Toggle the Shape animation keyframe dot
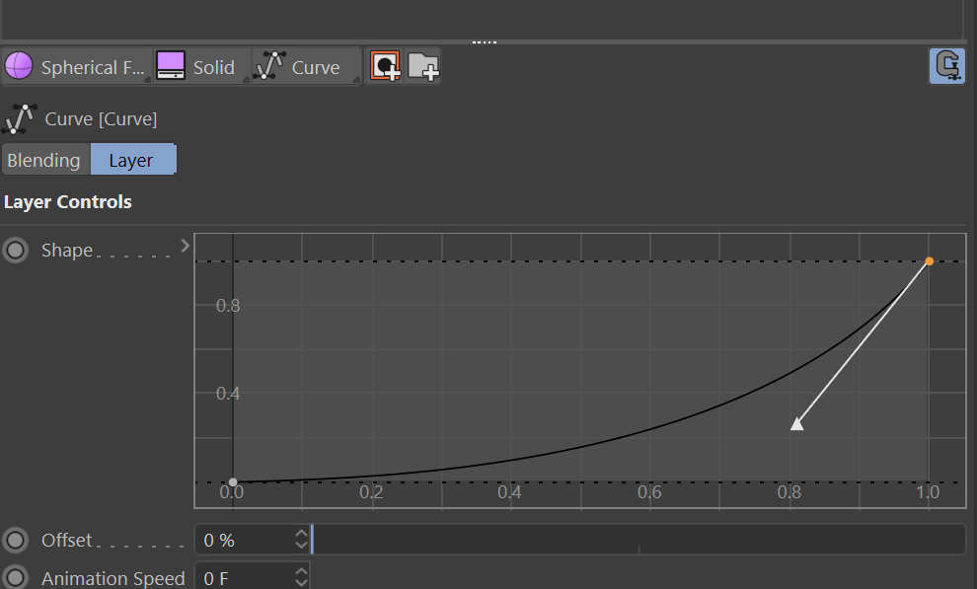Image resolution: width=977 pixels, height=589 pixels. click(x=15, y=251)
